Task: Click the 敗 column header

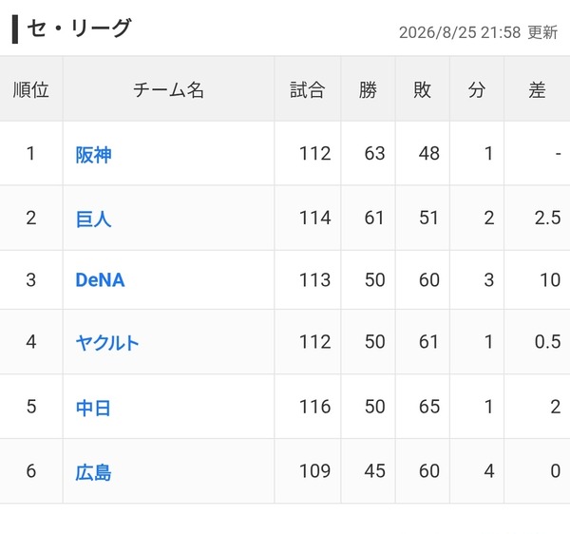Action: click(423, 89)
